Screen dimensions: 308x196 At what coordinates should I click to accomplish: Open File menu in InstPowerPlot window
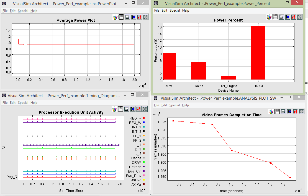[5, 11]
